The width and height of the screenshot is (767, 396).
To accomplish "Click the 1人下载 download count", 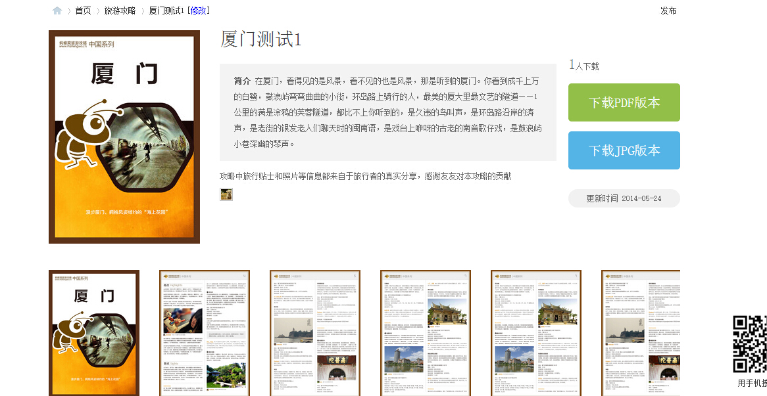I will coord(584,66).
